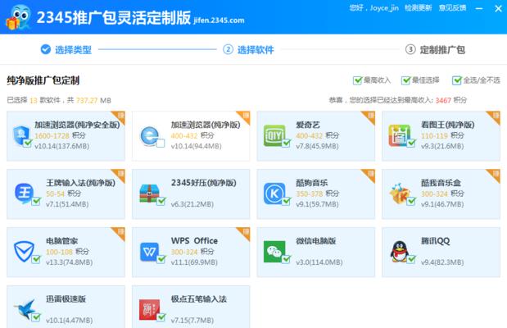Uncheck the WPS Office checkbox
This screenshot has height=328, width=507.
(161, 259)
